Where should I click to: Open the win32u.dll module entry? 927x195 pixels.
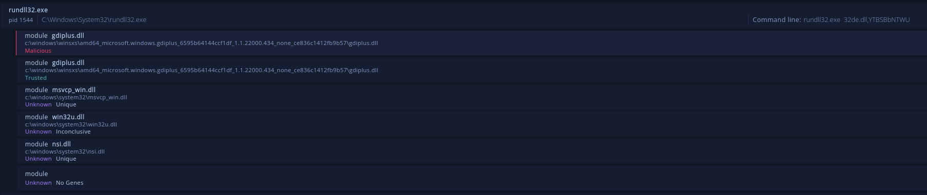point(472,124)
